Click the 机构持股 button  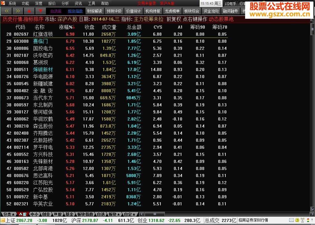pyautogui.click(x=153, y=11)
